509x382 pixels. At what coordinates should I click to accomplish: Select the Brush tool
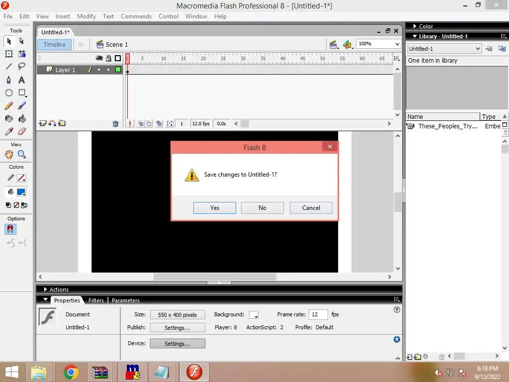point(22,105)
